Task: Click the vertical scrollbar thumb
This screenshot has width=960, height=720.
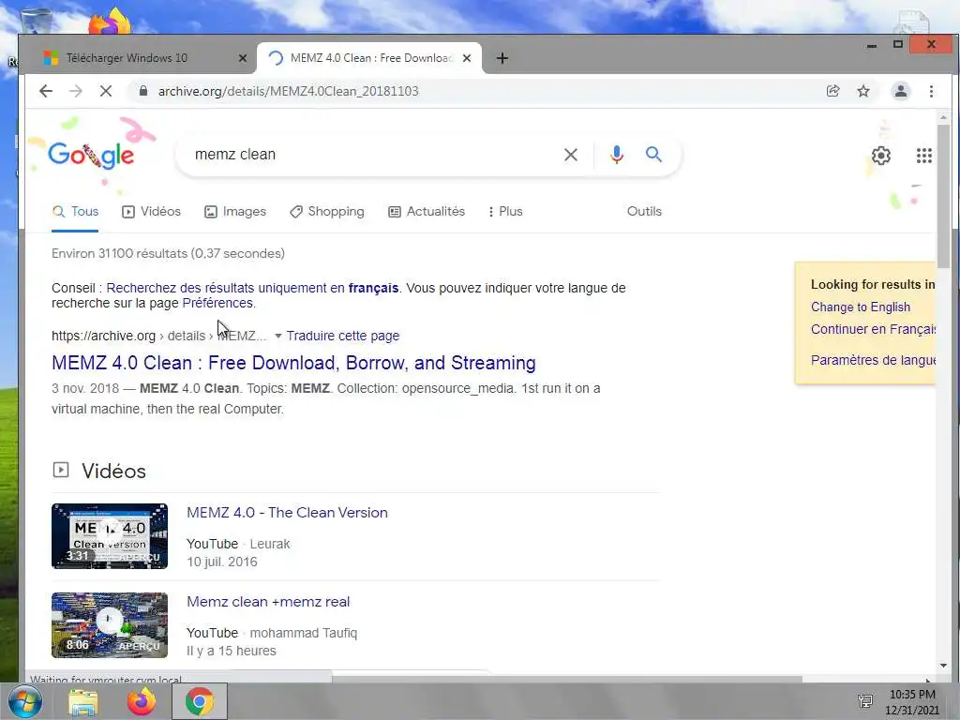Action: (943, 196)
